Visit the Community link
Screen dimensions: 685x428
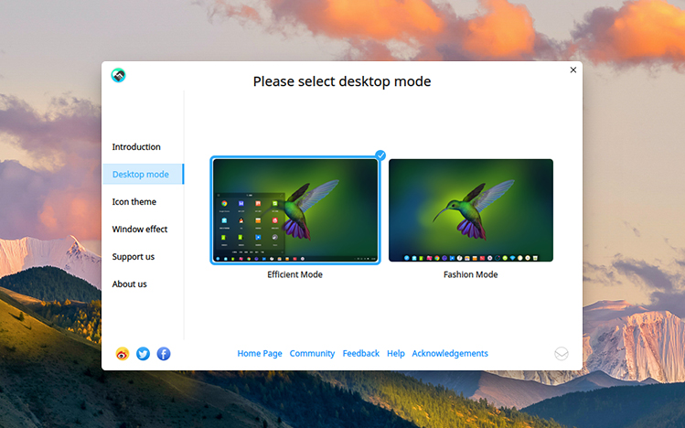[312, 353]
